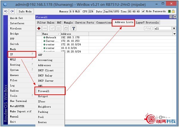This screenshot has height=127, width=179.
Task: Click the checkmark Enable icon
Action: (x=53, y=28)
